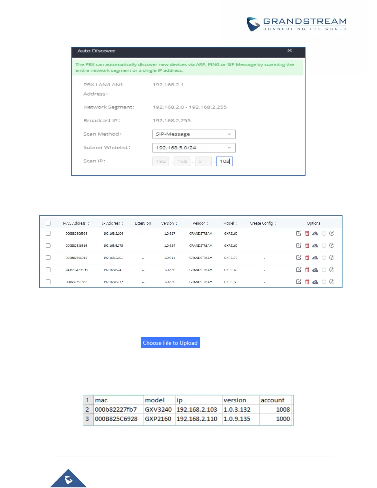This screenshot has height=488, width=377.
Task: Edit device 000B825C6926 via pencil icon
Action: pyautogui.click(x=298, y=233)
